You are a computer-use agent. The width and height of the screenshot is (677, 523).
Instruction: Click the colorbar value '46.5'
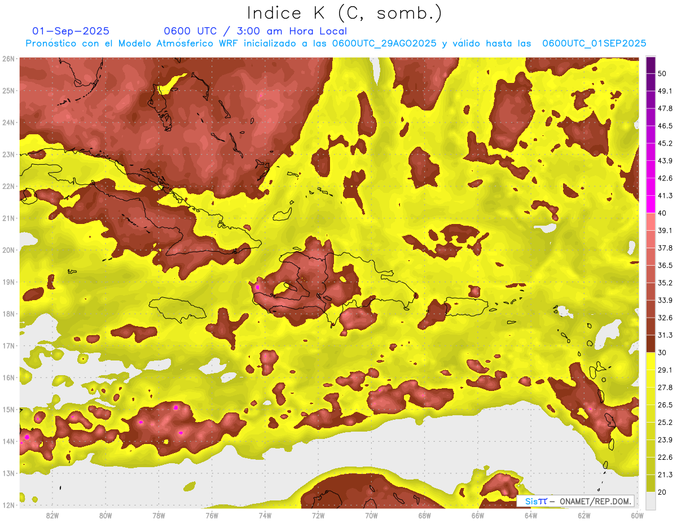(665, 126)
